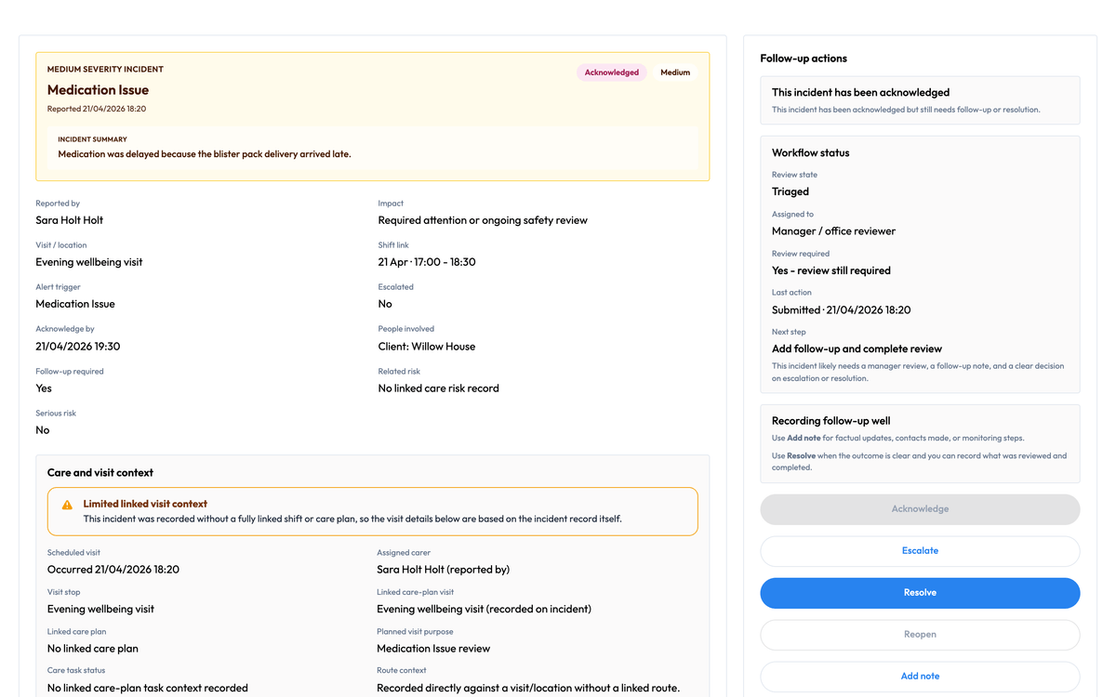Click Triaged under Review state
This screenshot has width=1116, height=697.
pyautogui.click(x=790, y=191)
